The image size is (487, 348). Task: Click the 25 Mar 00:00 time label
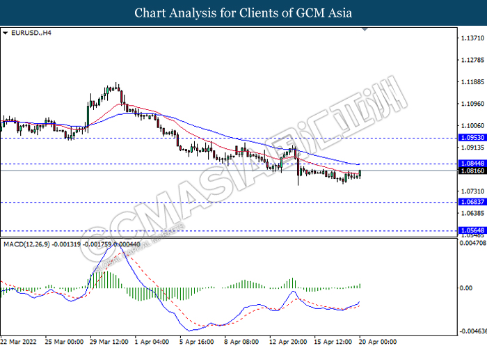(x=64, y=342)
